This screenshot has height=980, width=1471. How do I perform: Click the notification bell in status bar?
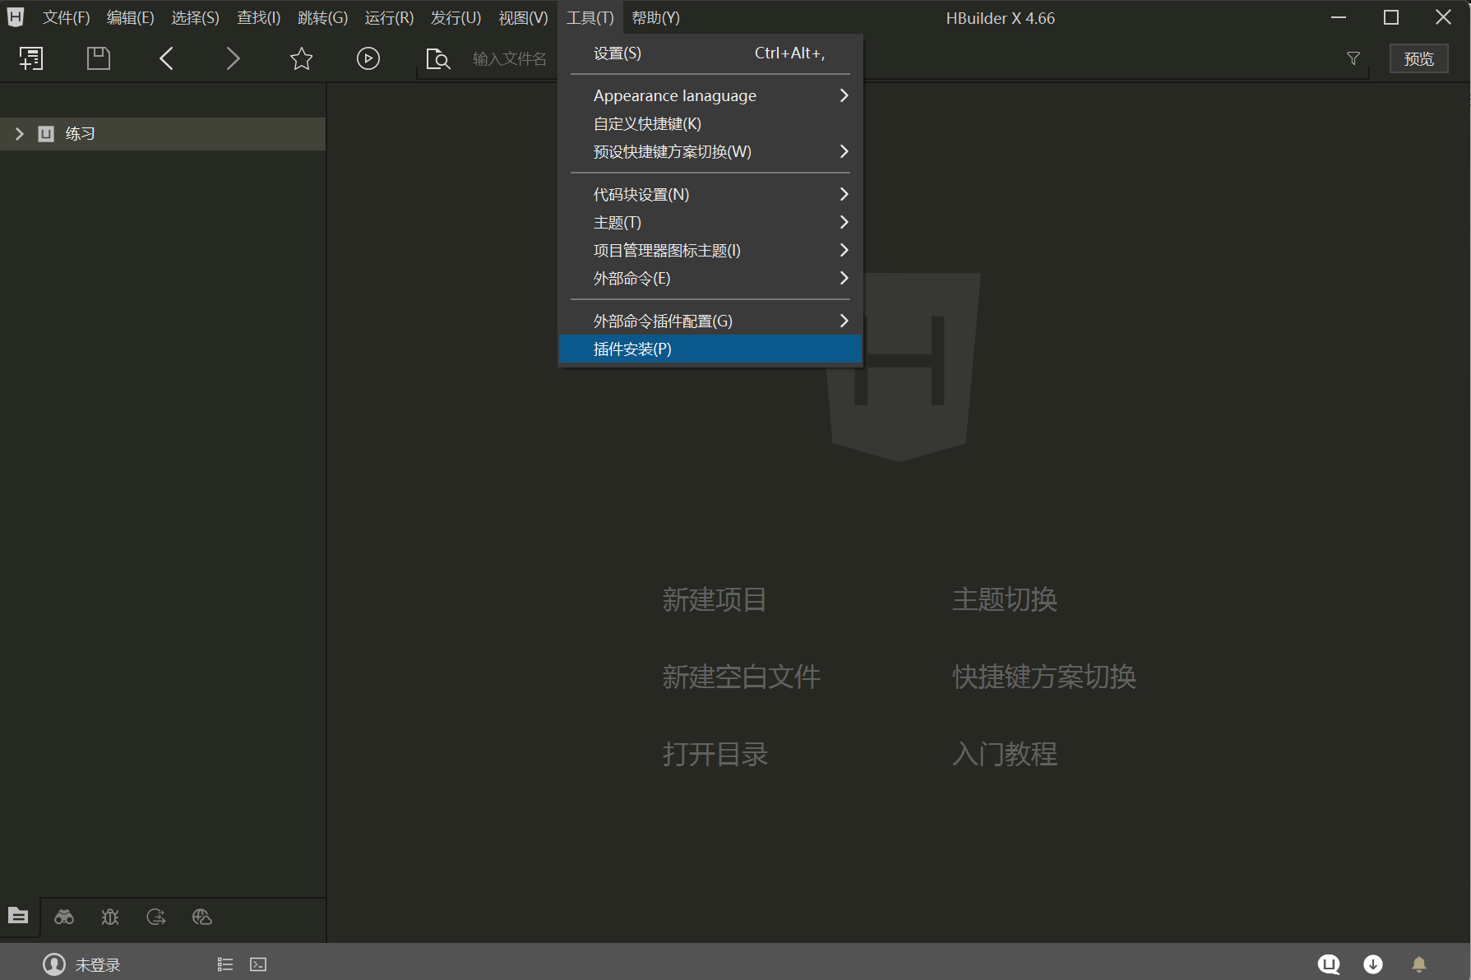[1418, 964]
